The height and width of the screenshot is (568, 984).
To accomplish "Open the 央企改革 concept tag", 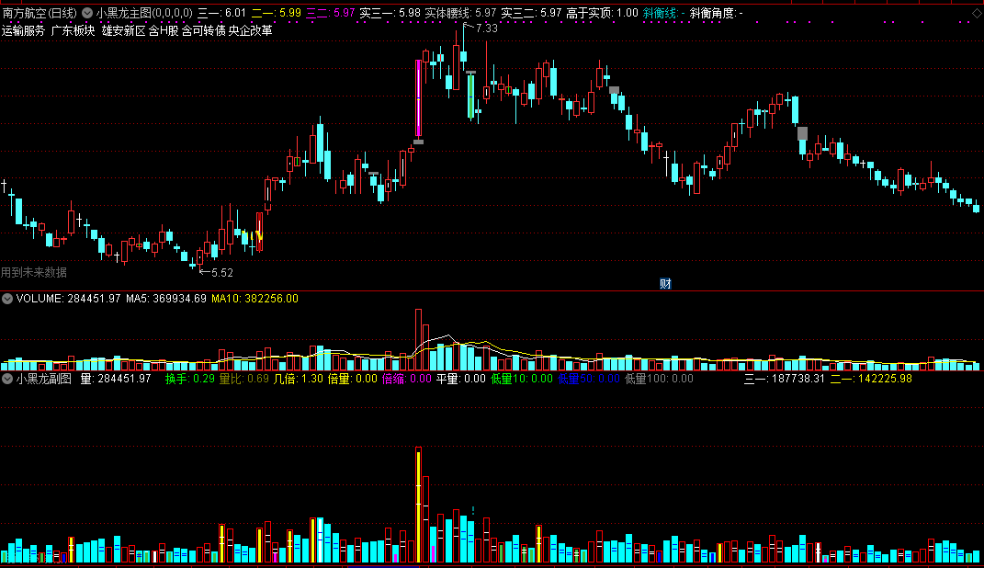I will pyautogui.click(x=251, y=30).
